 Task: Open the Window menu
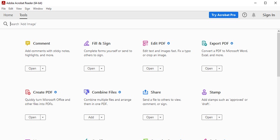point(38,8)
